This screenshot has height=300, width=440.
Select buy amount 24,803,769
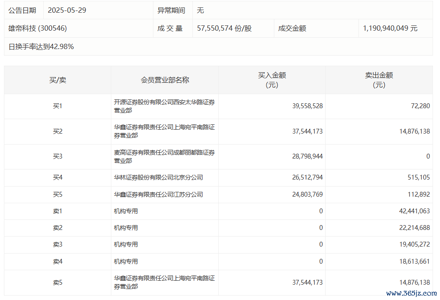(308, 194)
